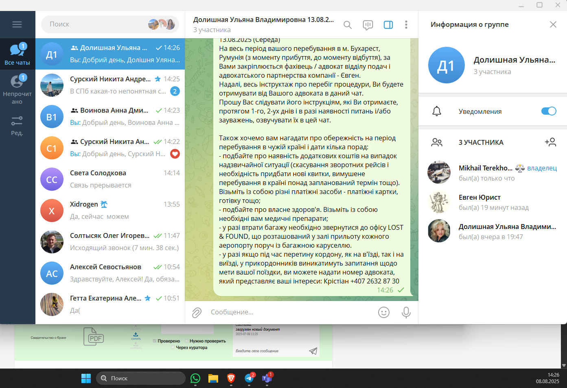This screenshot has width=567, height=388.
Task: Search within the current chat
Action: point(348,25)
